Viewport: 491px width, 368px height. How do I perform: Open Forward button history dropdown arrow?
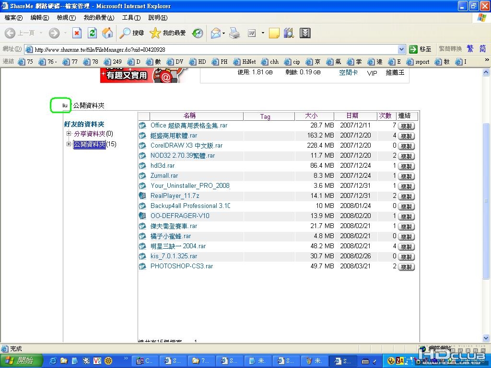[65, 33]
